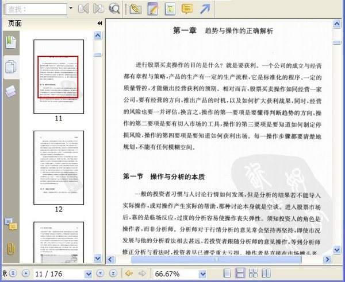Collapse the pages navigation panel

pos(99,23)
